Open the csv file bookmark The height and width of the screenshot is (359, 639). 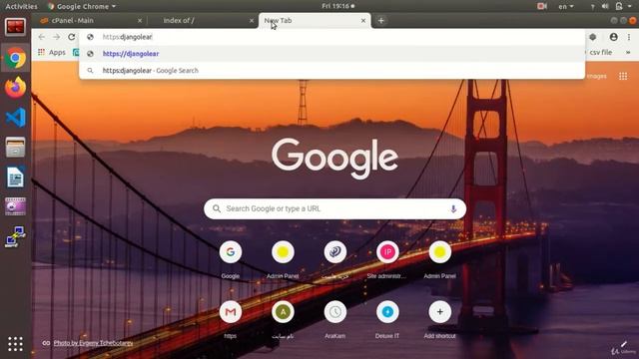click(601, 52)
